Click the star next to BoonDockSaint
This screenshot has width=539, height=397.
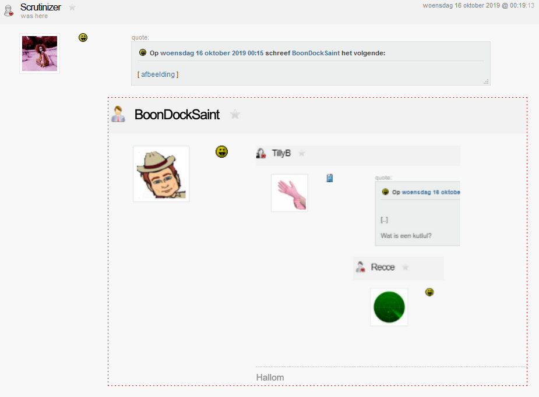[235, 114]
